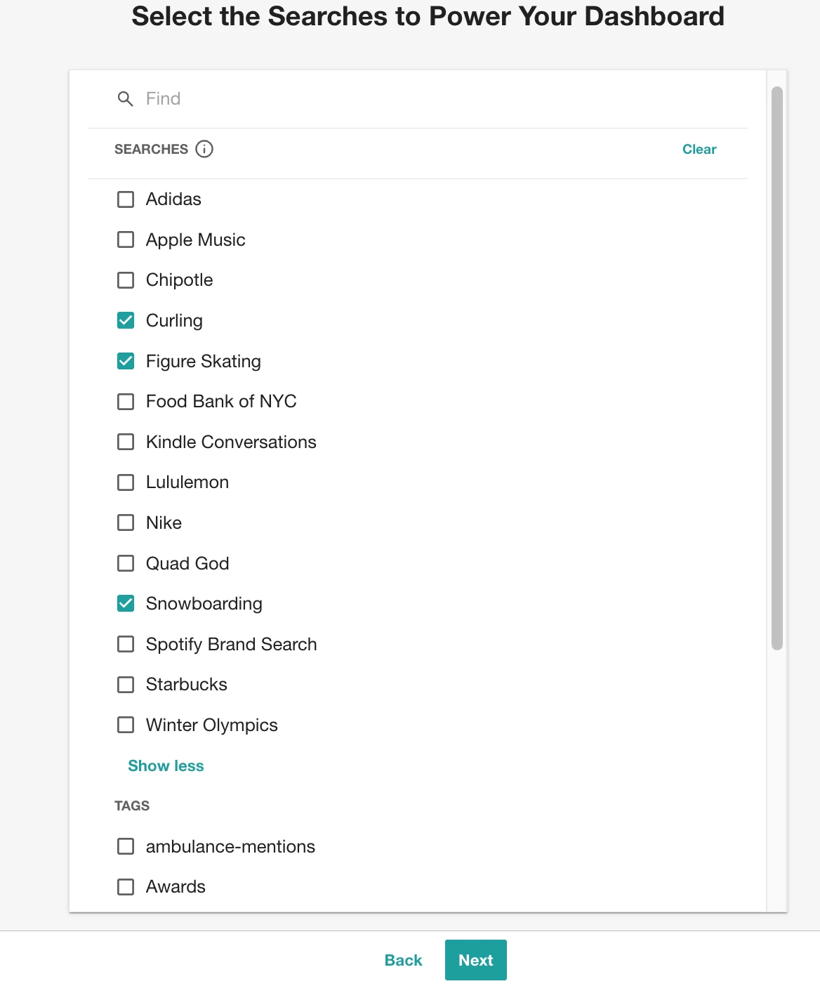Click the Awards label text
The image size is (820, 986).
176,887
